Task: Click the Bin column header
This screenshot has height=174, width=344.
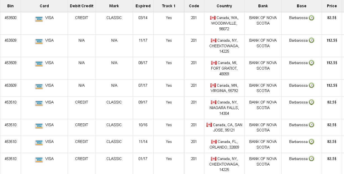Action: (x=10, y=6)
